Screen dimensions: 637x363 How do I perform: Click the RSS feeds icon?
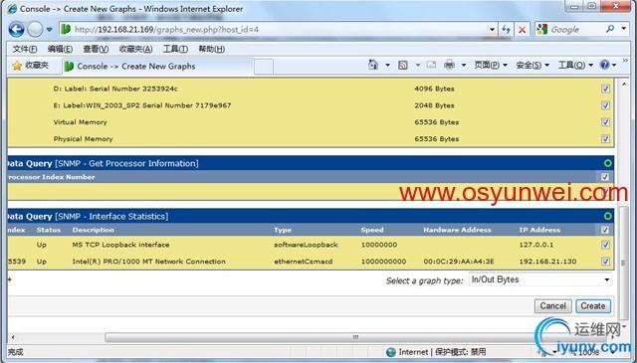click(403, 65)
